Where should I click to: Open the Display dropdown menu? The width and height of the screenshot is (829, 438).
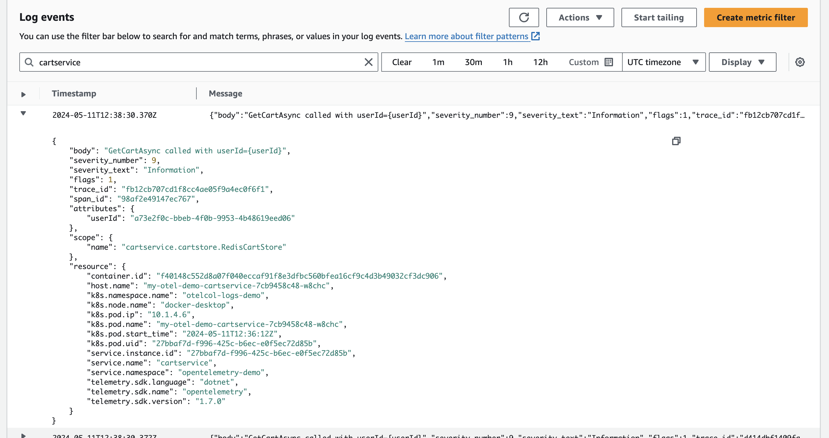pos(742,62)
